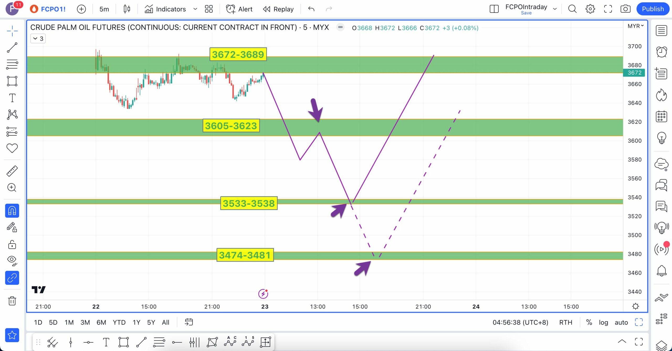
Task: Click the FCPO1! symbol search field
Action: coord(53,9)
